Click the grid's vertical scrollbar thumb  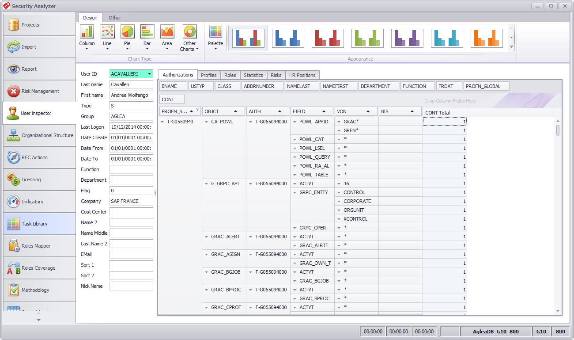coord(558,130)
